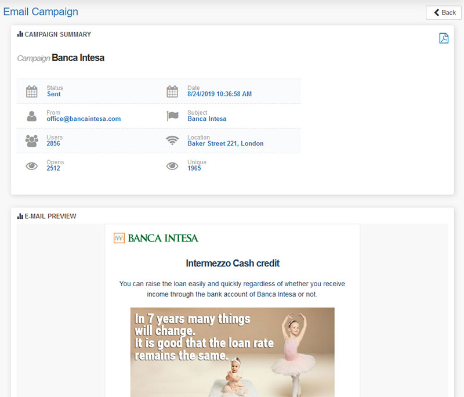Click the location Baker Street 221, London

tap(226, 143)
